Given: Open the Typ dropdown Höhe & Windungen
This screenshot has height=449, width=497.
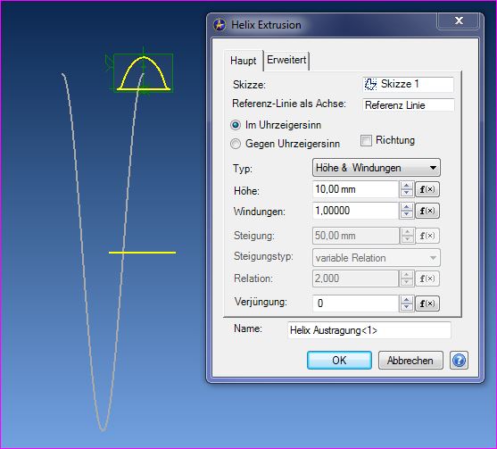Looking at the screenshot, I should 377,168.
